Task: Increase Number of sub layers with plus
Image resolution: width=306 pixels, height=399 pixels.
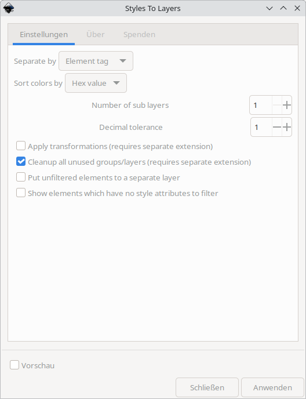Action: tap(287, 105)
